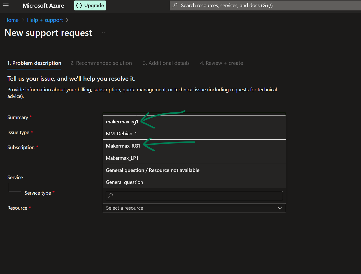The height and width of the screenshot is (274, 361).
Task: Switch to Recommended solution tab
Action: pyautogui.click(x=101, y=63)
